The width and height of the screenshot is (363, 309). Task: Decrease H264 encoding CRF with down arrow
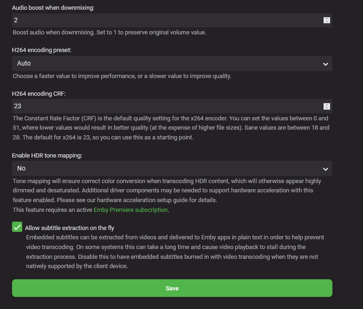point(326,108)
